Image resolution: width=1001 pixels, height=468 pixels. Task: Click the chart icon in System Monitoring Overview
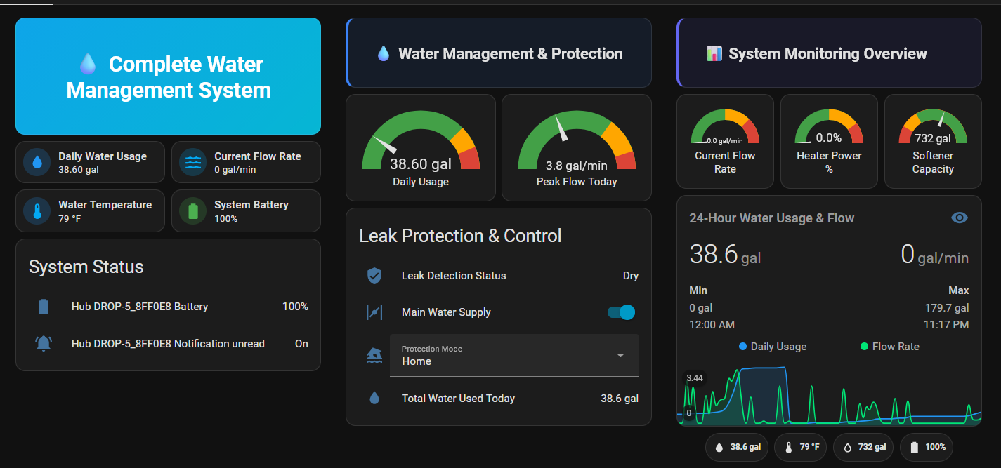click(714, 53)
